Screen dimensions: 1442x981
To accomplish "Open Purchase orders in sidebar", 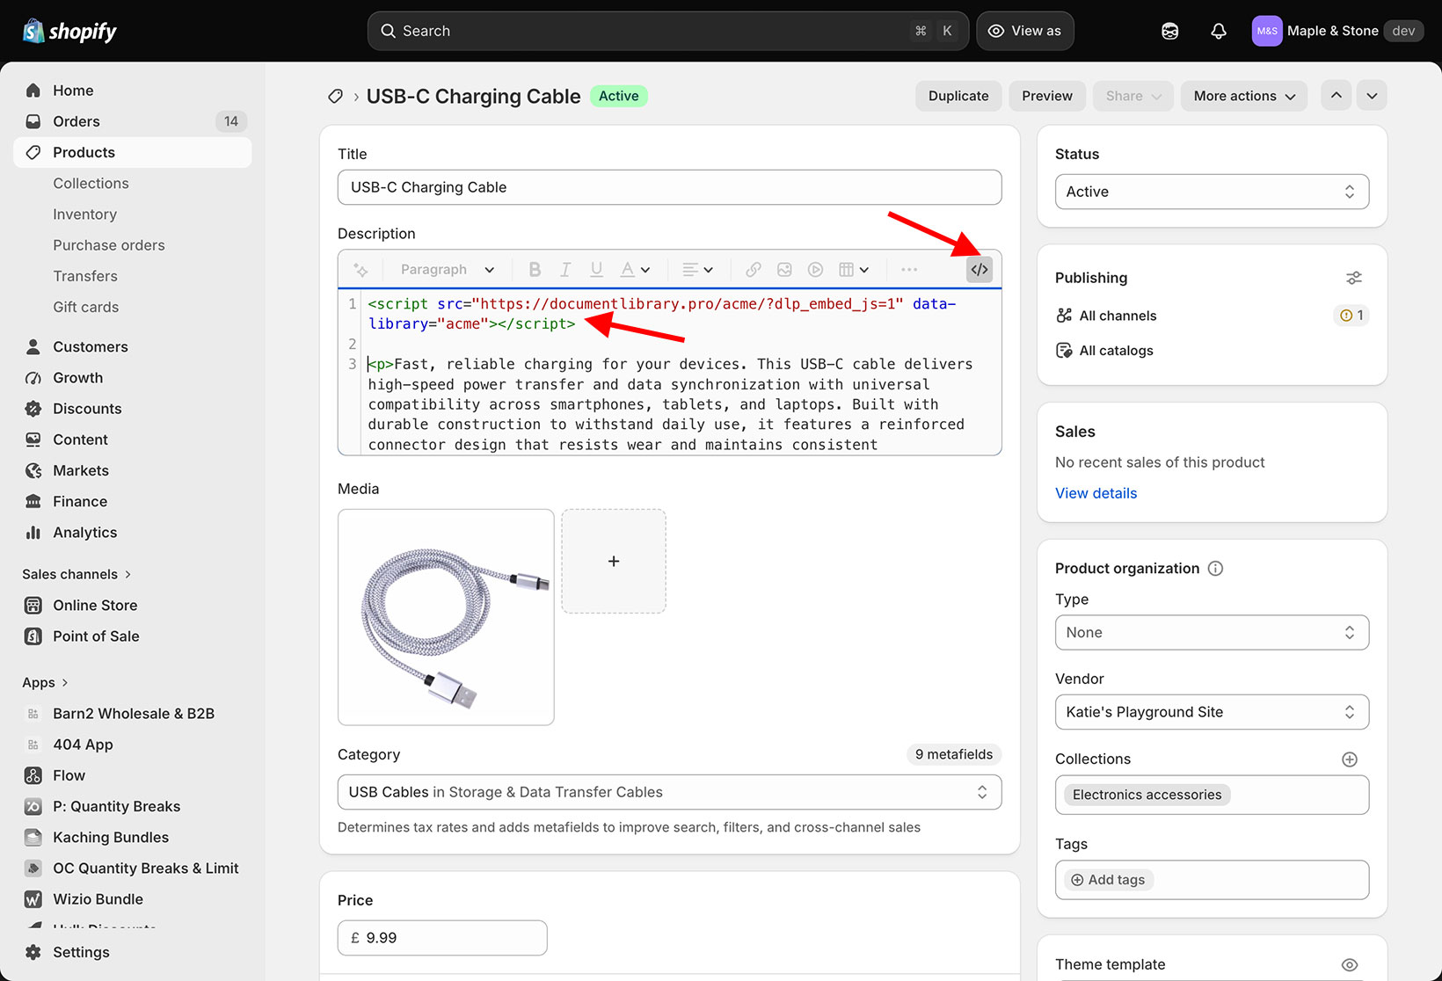I will tap(109, 245).
